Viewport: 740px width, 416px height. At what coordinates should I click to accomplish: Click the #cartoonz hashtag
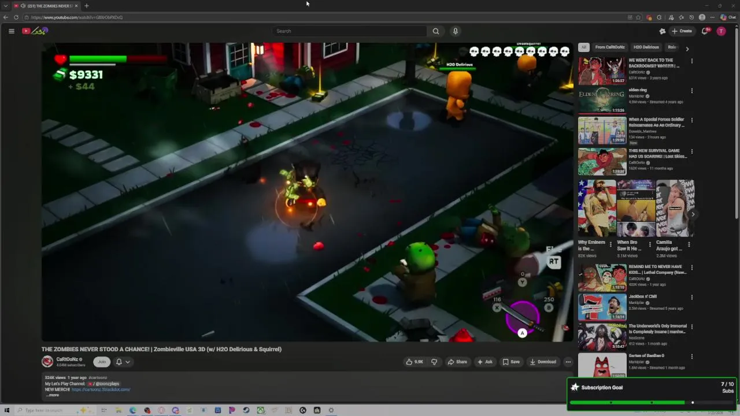click(x=98, y=378)
